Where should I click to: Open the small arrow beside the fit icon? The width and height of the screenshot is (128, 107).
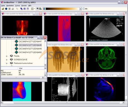(35, 9)
